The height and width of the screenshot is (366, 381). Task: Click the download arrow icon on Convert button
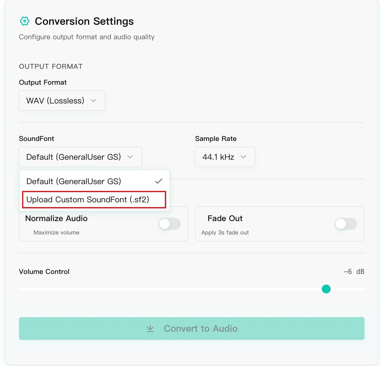tap(150, 328)
